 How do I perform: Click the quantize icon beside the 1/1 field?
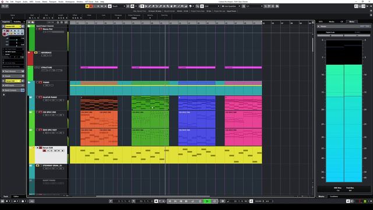coord(244,6)
